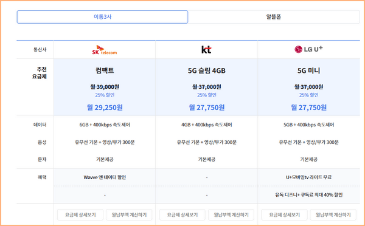Click the 데이터 row label

point(40,125)
